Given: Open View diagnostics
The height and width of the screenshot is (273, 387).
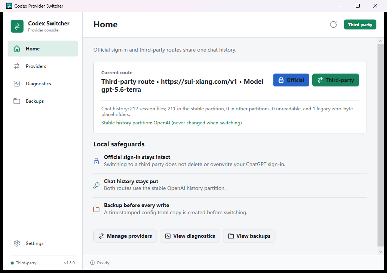Looking at the screenshot, I should click(x=190, y=236).
